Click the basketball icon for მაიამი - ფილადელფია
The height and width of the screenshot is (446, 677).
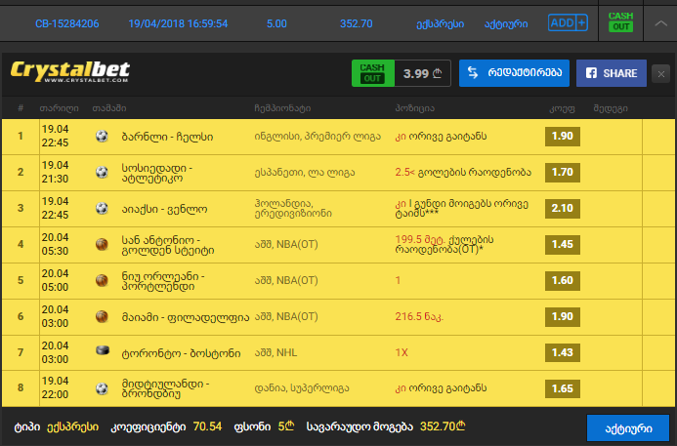click(102, 316)
